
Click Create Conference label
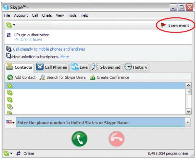tap(113, 77)
